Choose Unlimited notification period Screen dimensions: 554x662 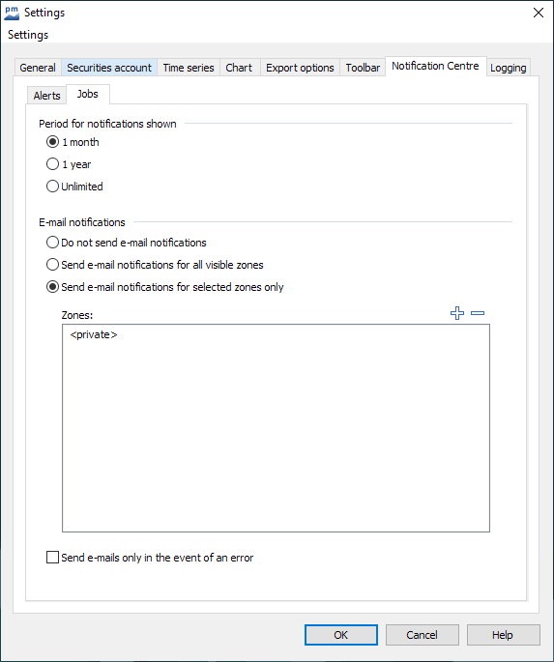tap(52, 187)
